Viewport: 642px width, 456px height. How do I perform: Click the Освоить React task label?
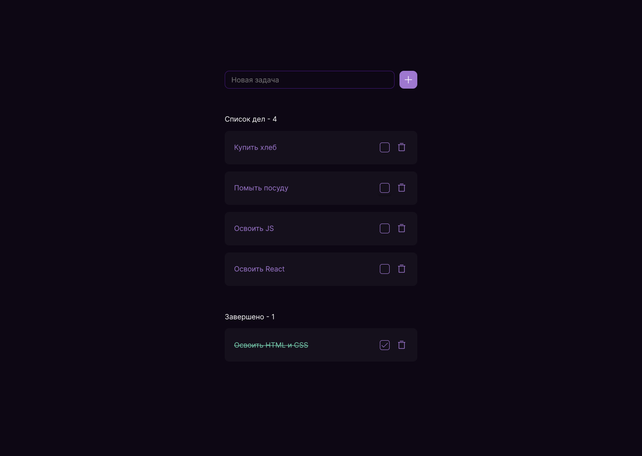point(259,269)
